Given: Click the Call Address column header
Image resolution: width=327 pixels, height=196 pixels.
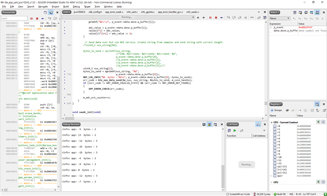Looking at the screenshot, I should (x=259, y=136).
